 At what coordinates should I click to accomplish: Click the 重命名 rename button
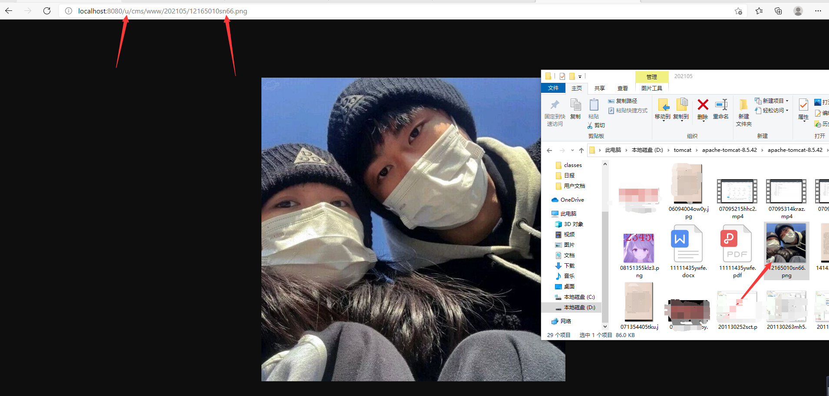[x=721, y=109]
